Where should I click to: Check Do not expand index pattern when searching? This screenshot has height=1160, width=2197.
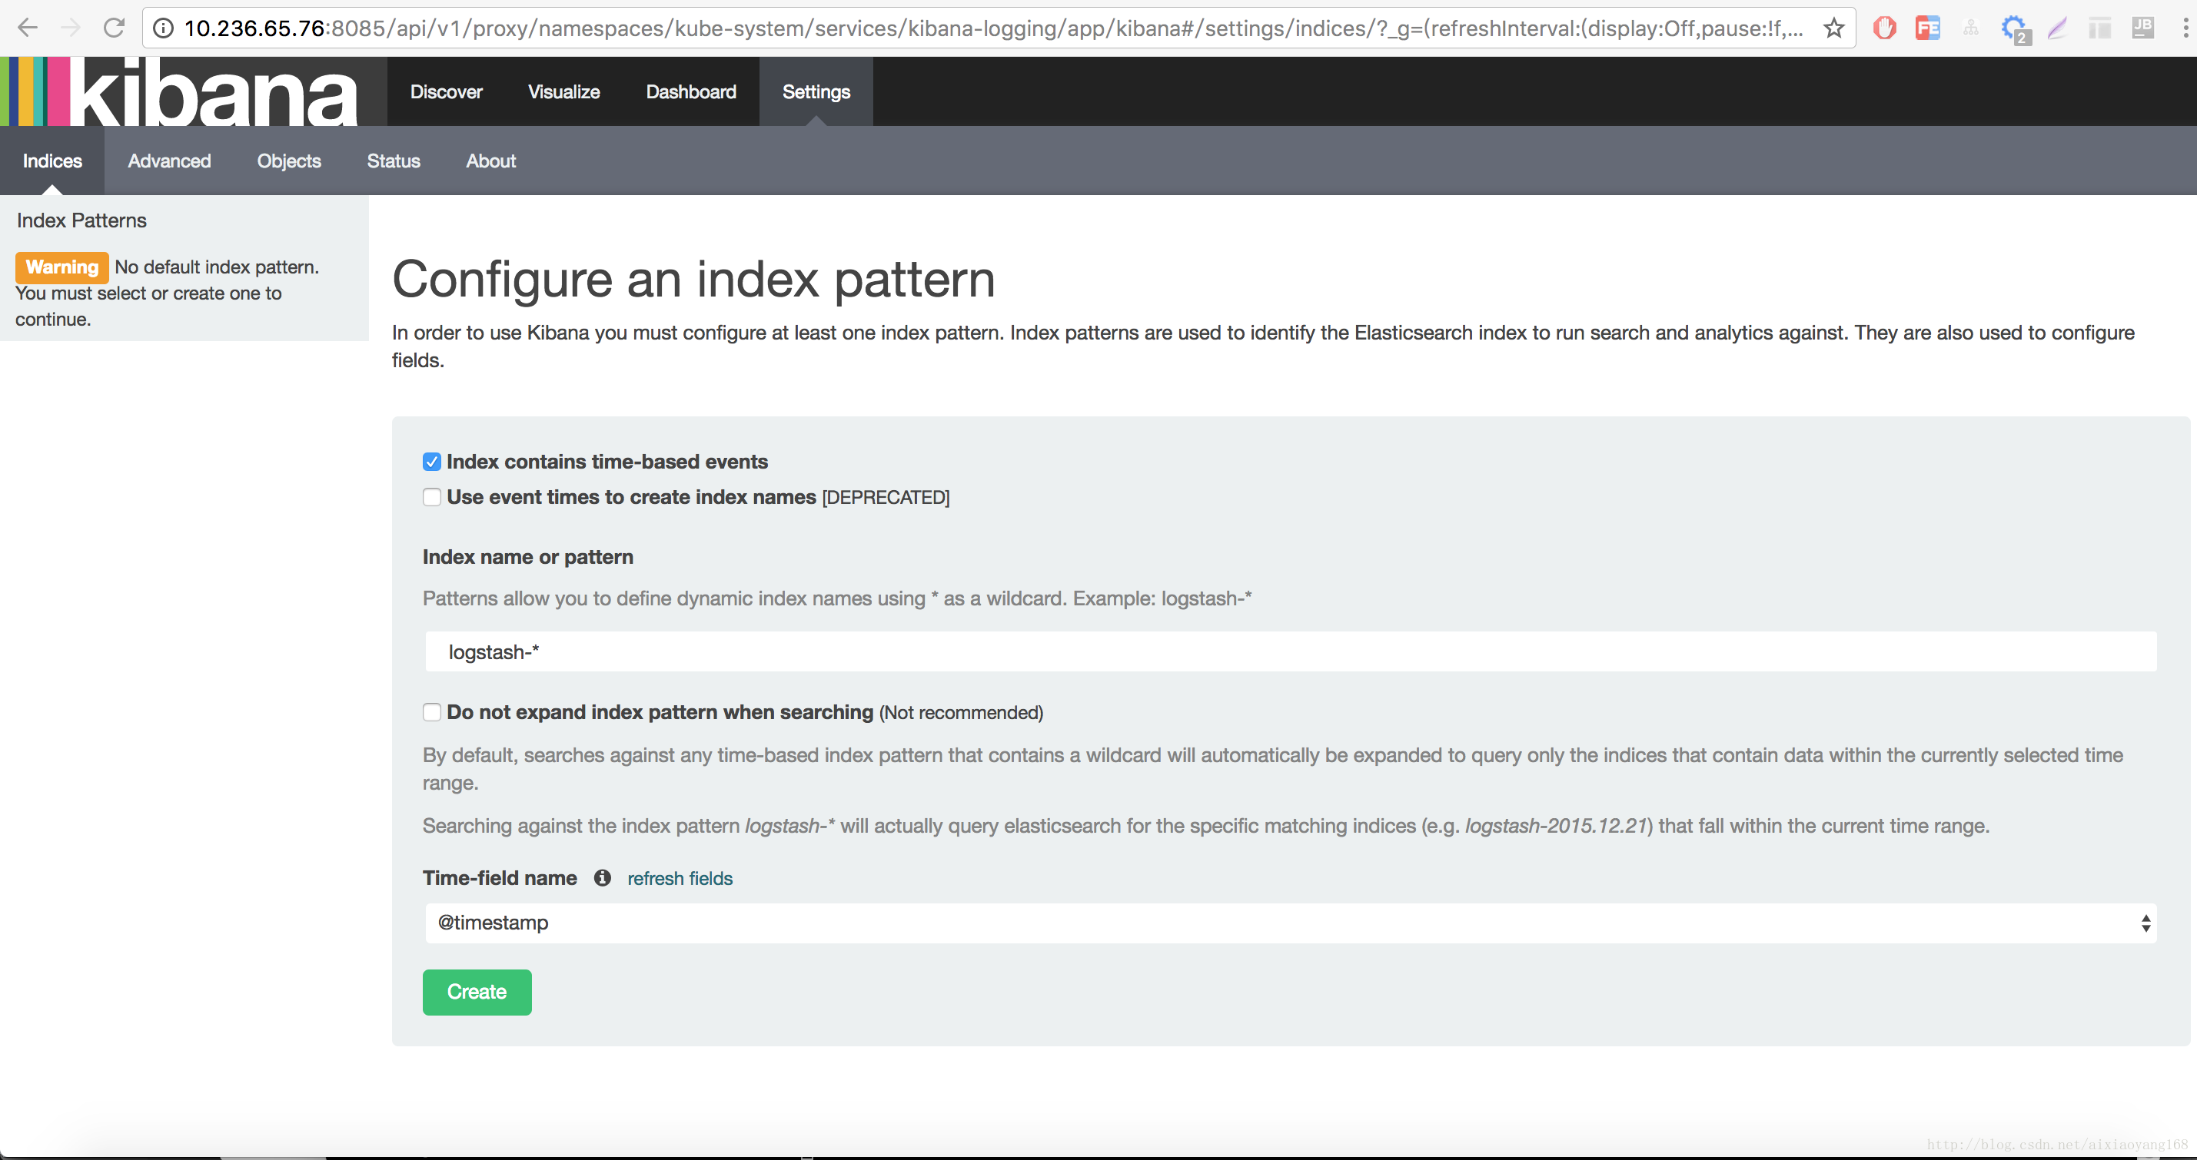pyautogui.click(x=431, y=713)
